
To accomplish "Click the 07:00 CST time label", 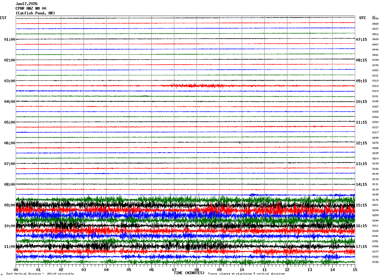I will click(10, 164).
